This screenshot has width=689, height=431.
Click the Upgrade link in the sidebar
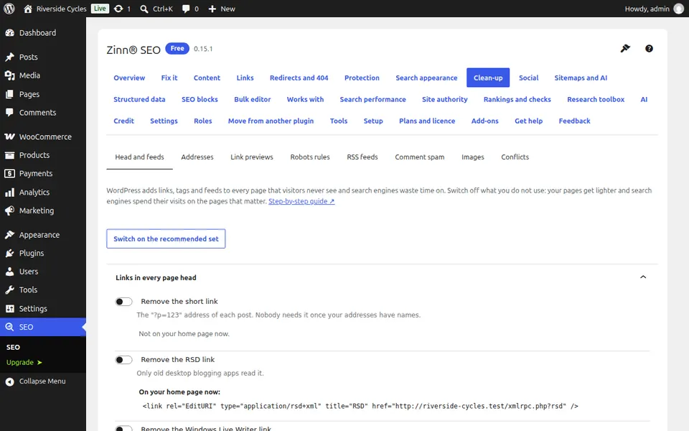pos(24,362)
